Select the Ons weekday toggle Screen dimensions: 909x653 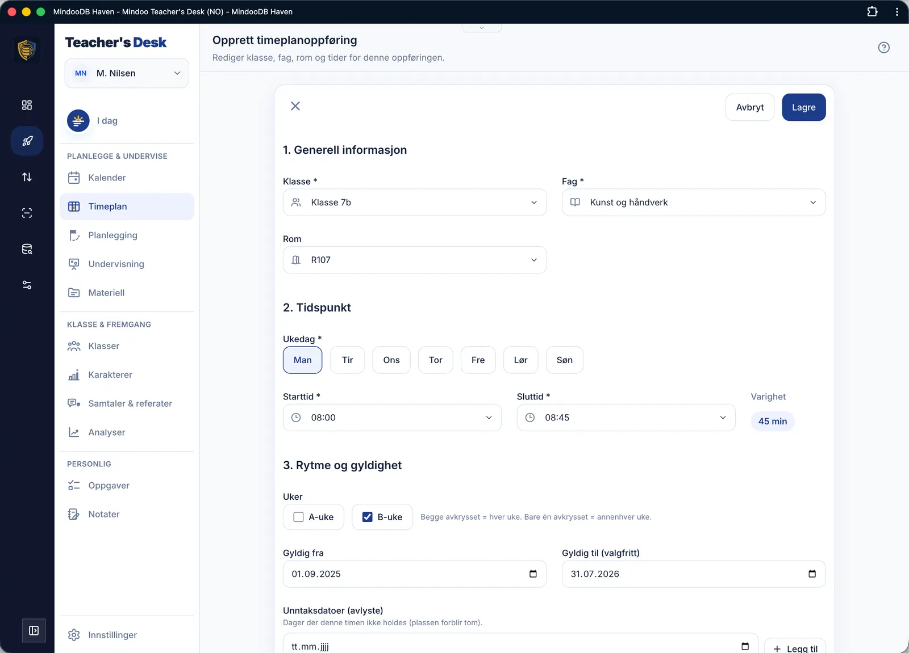click(x=391, y=360)
